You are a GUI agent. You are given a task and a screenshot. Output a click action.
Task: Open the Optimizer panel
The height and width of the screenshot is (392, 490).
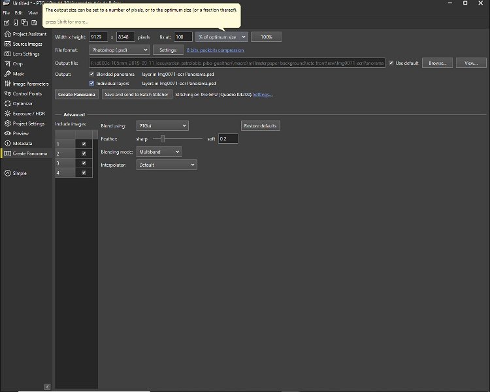pos(22,103)
